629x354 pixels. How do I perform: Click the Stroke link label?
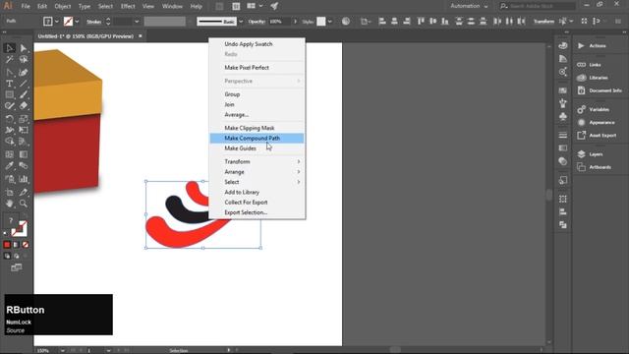pyautogui.click(x=94, y=22)
